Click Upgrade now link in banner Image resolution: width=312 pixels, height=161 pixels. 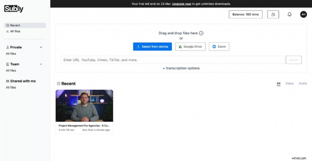(181, 4)
